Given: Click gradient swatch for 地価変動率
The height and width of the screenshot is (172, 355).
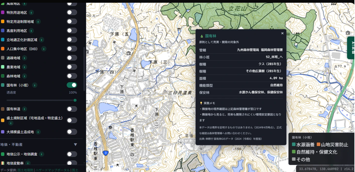Looking at the screenshot, I should (x=3, y=163).
